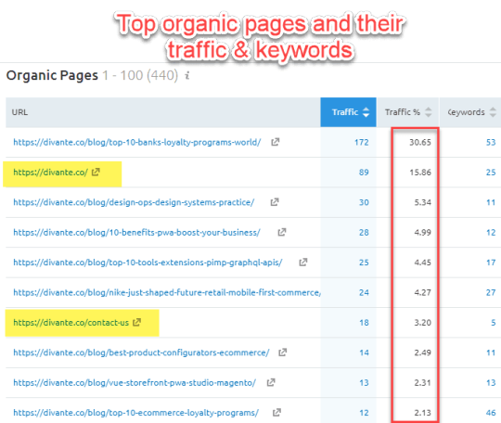Open the best-product-configurators-ecommerce blog link

[141, 352]
